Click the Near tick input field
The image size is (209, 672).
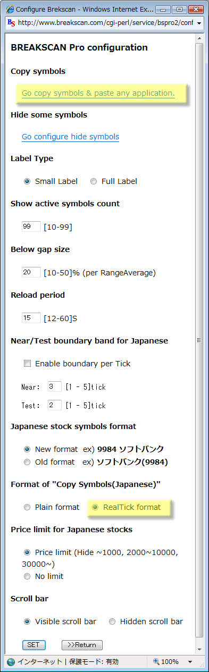click(x=54, y=387)
